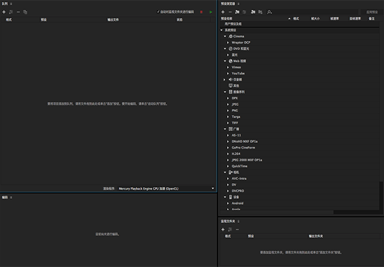Click the 应用预设 button

point(372,12)
